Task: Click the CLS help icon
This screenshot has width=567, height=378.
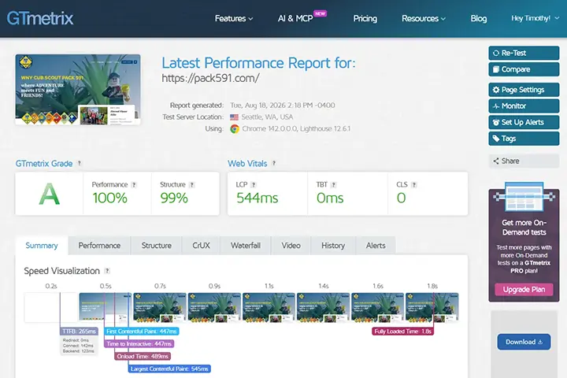Action: 414,184
